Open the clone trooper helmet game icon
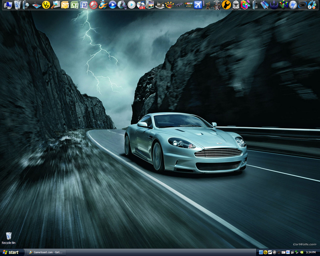 pyautogui.click(x=236, y=5)
